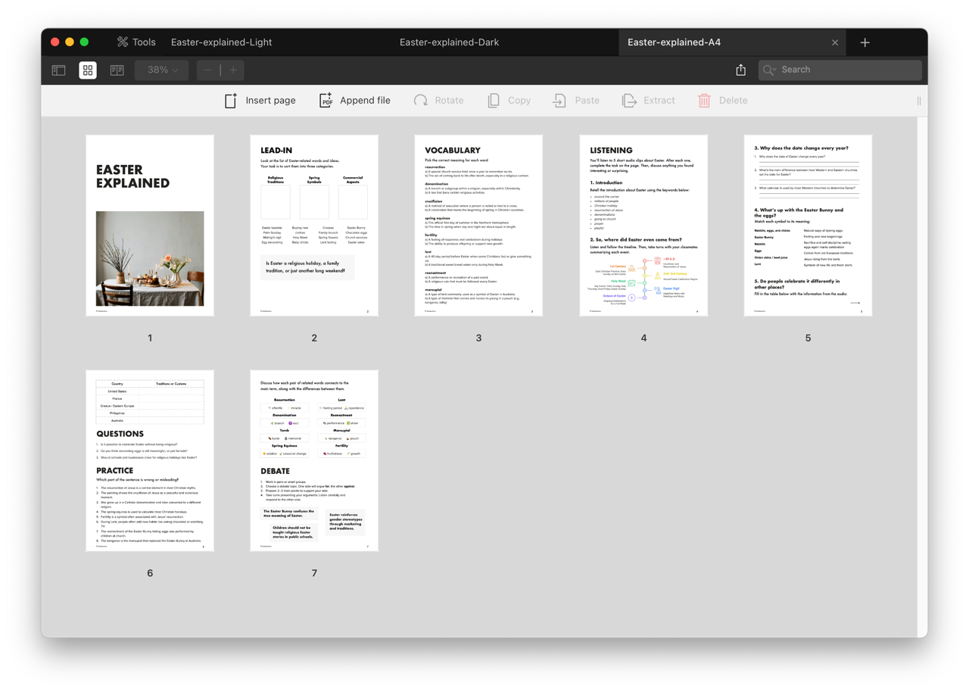Open the Share export icon

(740, 69)
